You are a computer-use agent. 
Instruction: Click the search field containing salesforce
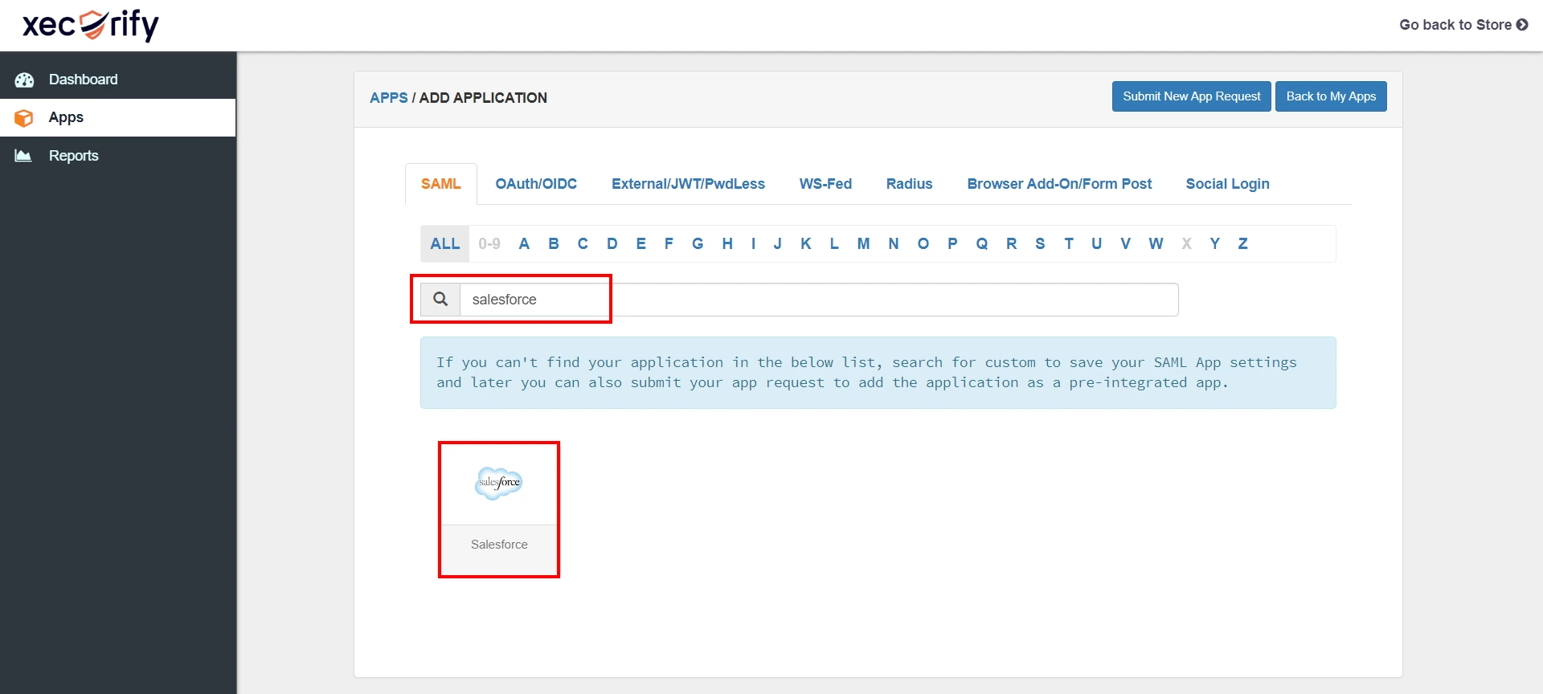point(819,300)
